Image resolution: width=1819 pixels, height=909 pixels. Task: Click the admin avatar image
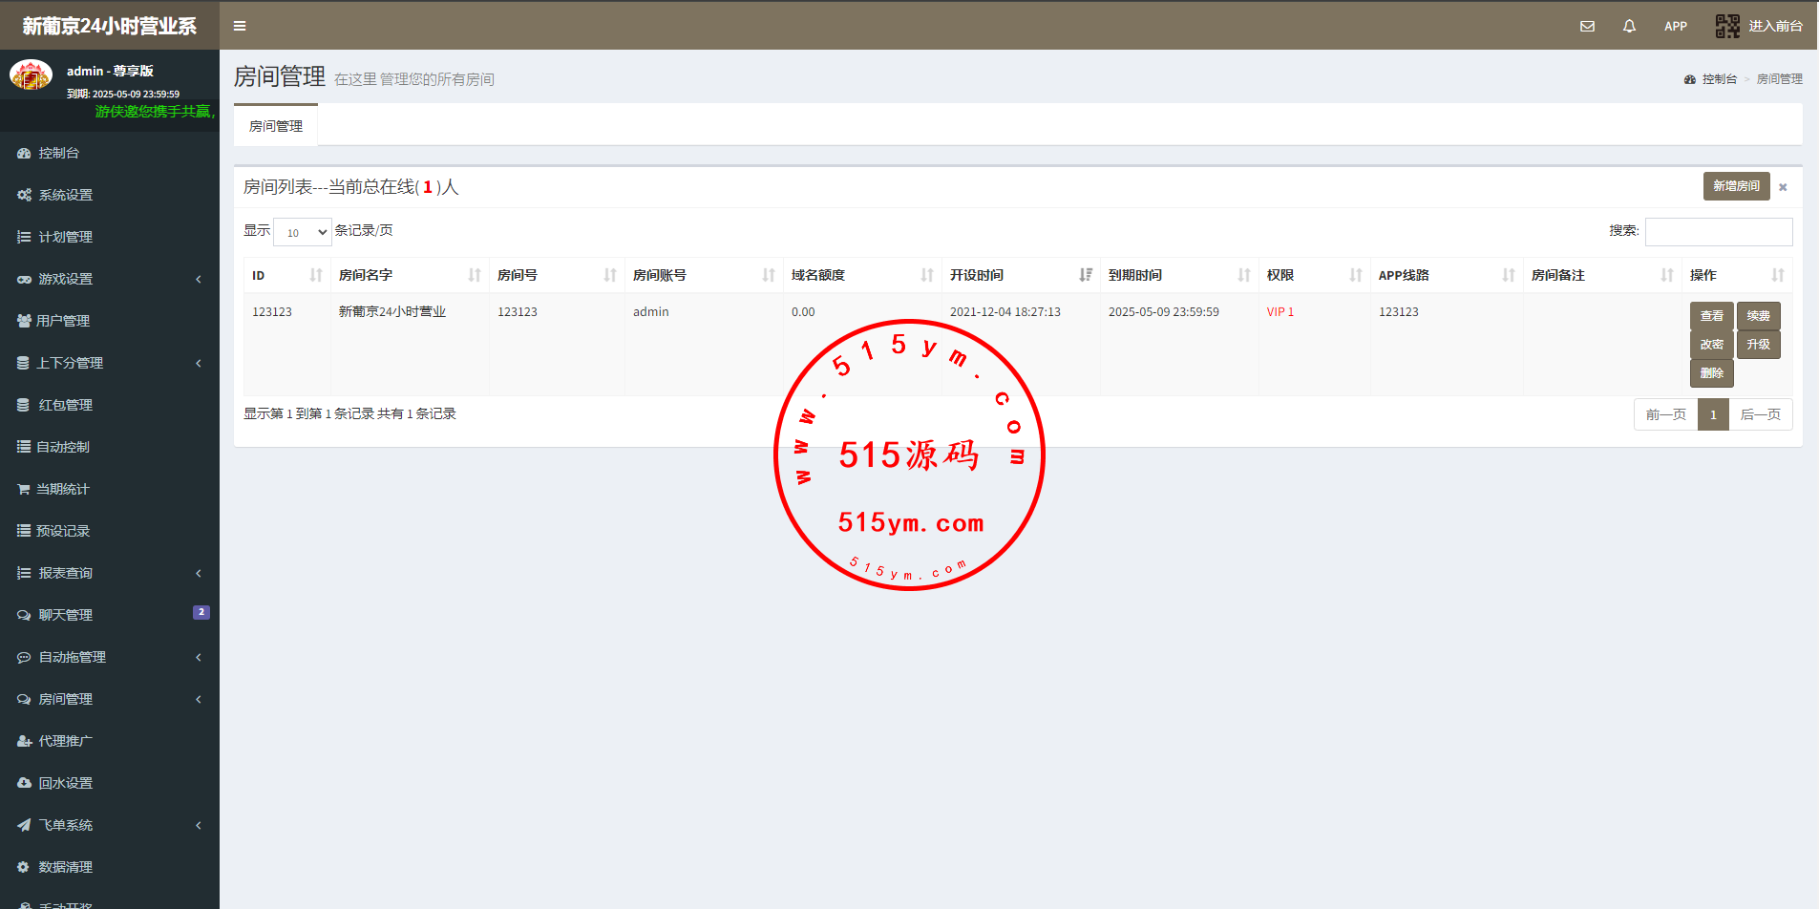31,74
